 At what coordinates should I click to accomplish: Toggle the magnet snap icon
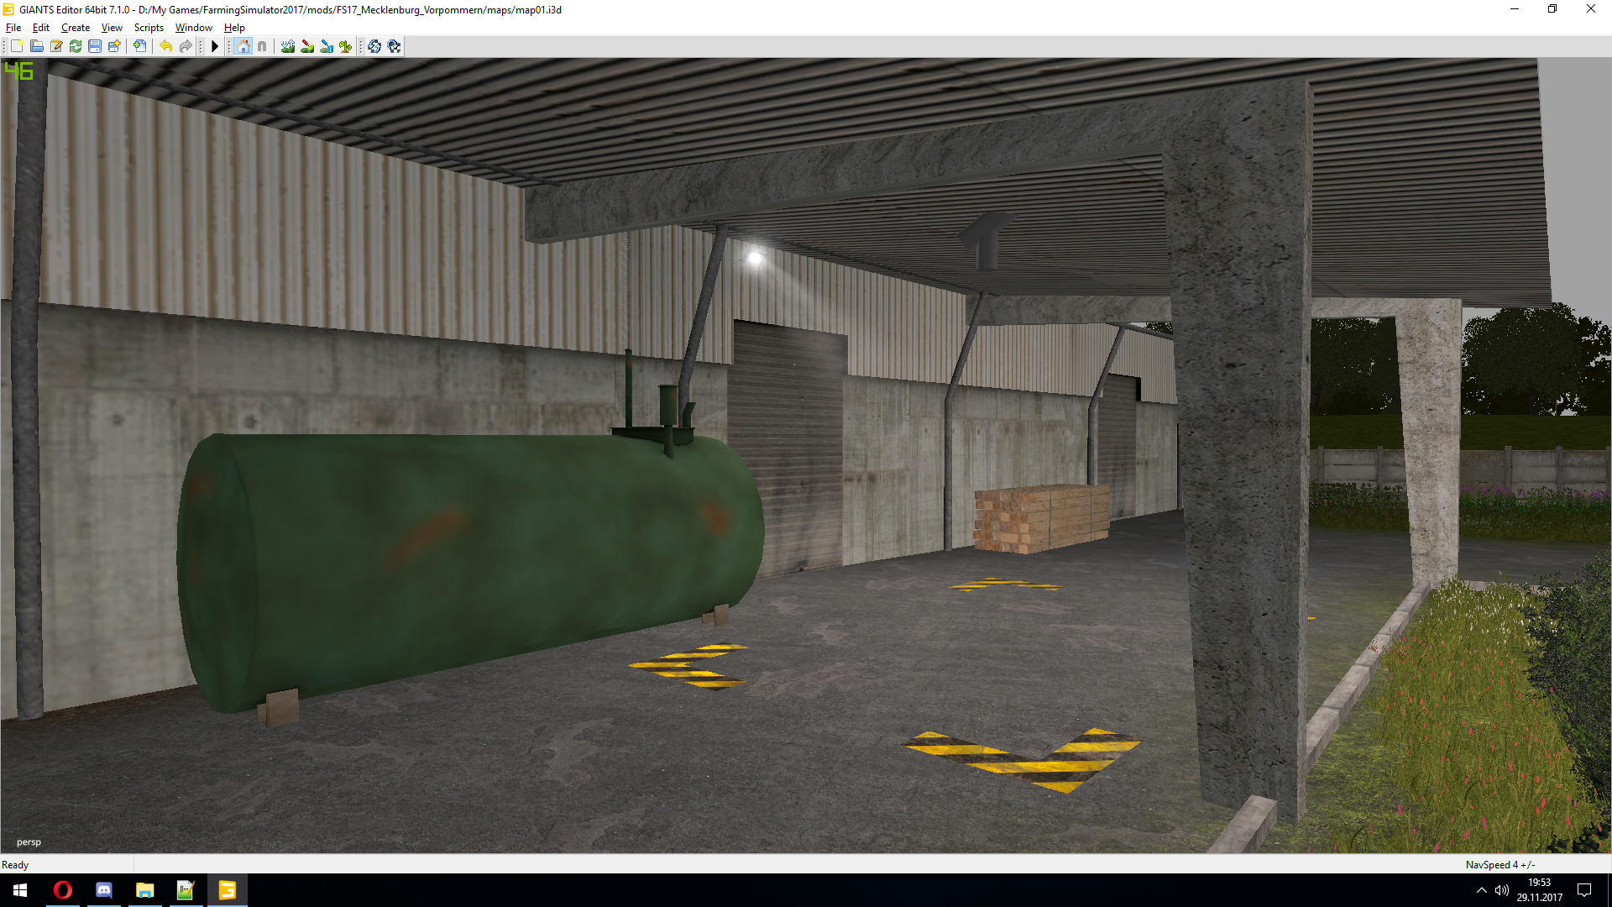click(262, 46)
